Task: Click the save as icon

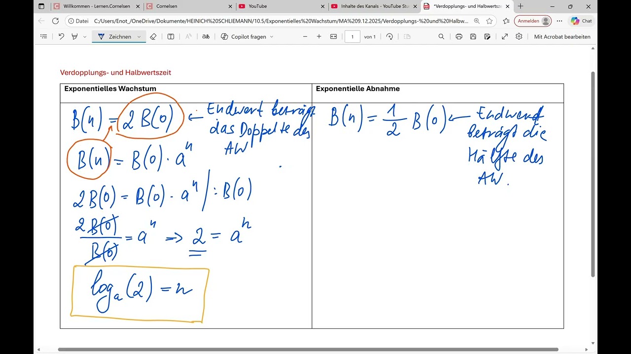Action: click(488, 36)
